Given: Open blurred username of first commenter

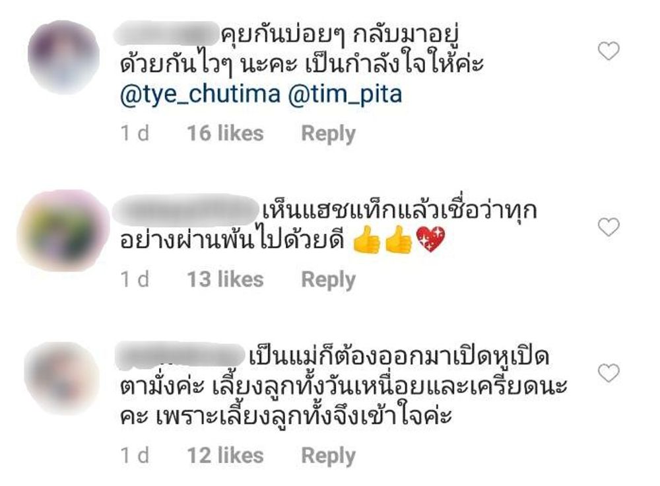Looking at the screenshot, I should 167,34.
